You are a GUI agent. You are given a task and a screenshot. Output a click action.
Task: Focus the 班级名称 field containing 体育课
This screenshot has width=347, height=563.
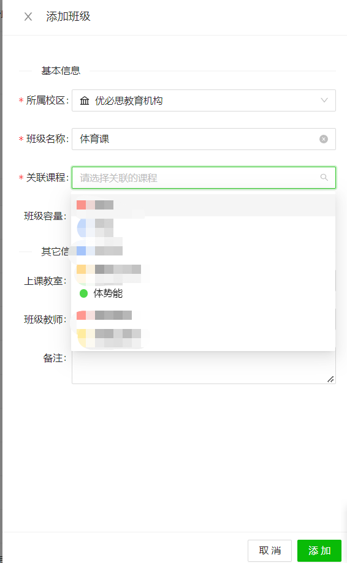[204, 139]
